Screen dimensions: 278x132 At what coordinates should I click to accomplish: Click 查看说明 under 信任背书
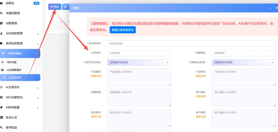[96, 117]
